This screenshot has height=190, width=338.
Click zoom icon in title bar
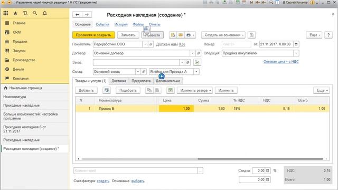point(271,2)
